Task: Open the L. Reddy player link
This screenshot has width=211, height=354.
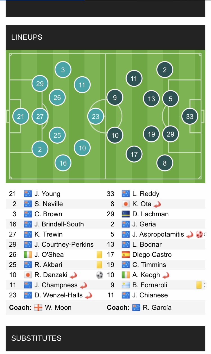Action: tap(146, 194)
